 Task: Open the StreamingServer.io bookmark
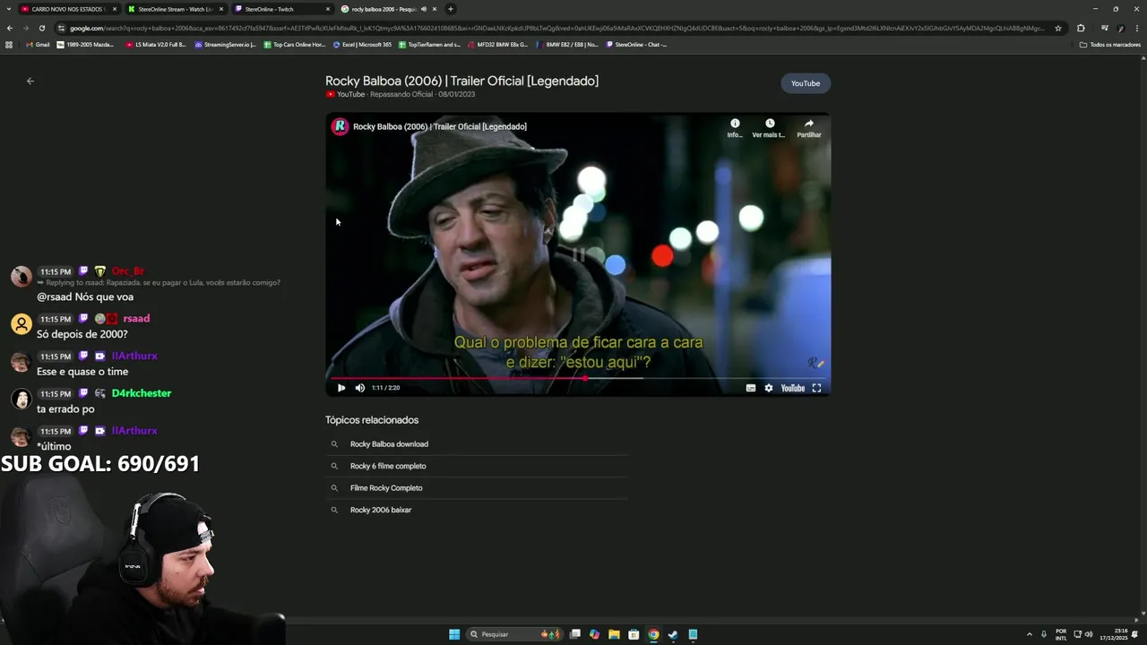click(x=226, y=44)
